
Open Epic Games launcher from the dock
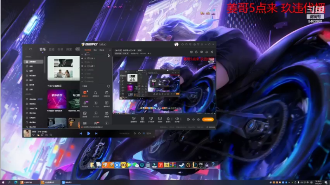(201, 165)
